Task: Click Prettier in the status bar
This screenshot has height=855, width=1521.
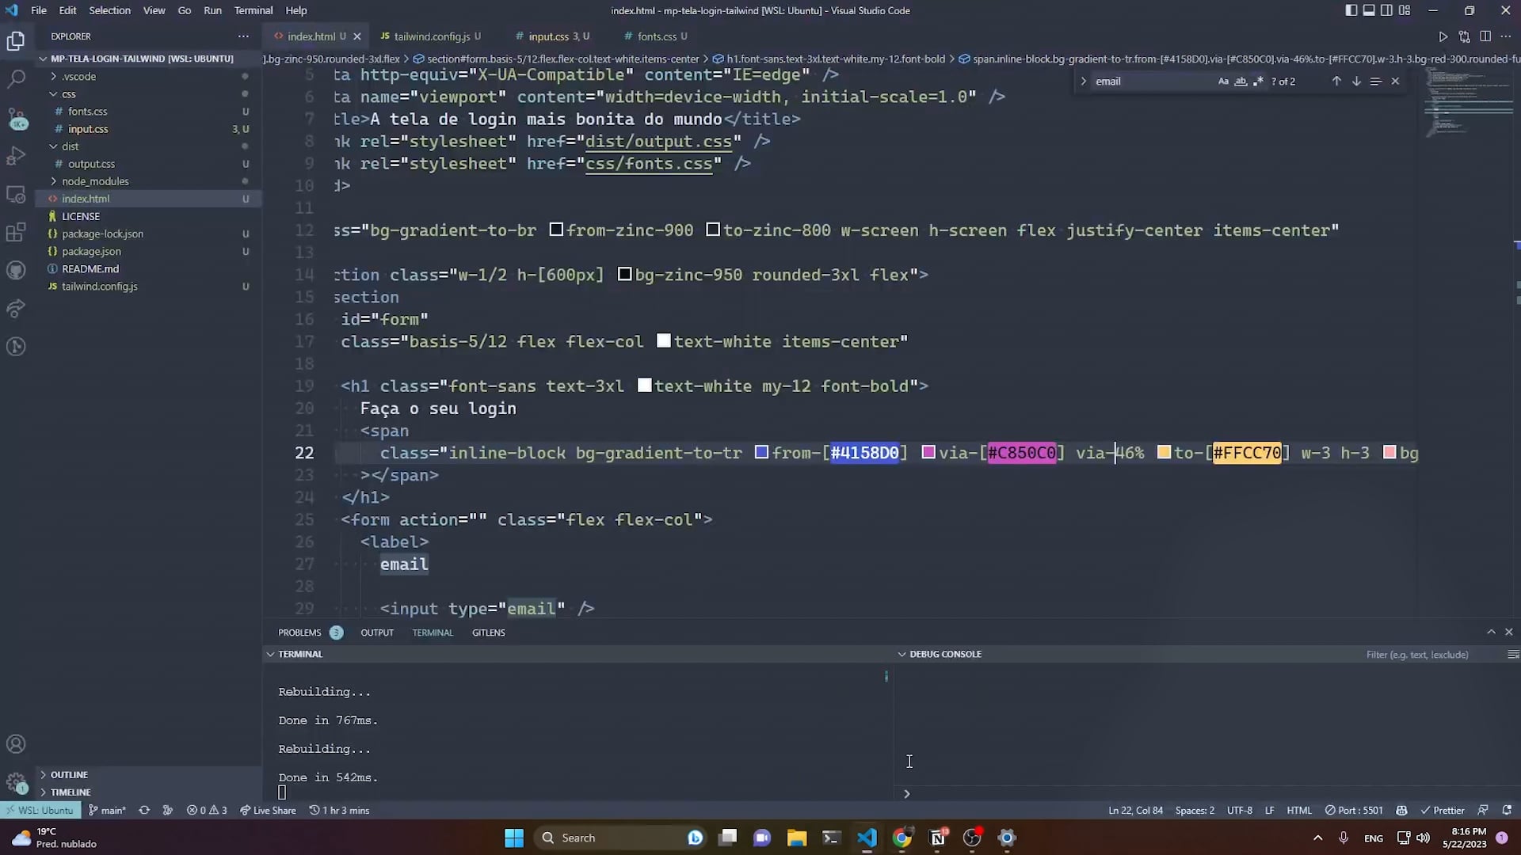Action: [1443, 810]
